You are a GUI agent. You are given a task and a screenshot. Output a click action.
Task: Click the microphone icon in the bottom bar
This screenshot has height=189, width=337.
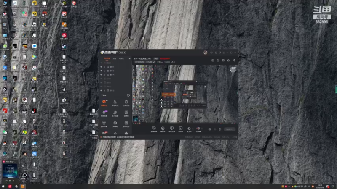(189, 129)
